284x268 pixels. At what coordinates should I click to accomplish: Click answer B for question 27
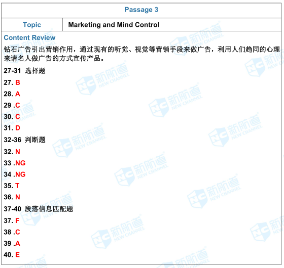pos(18,82)
